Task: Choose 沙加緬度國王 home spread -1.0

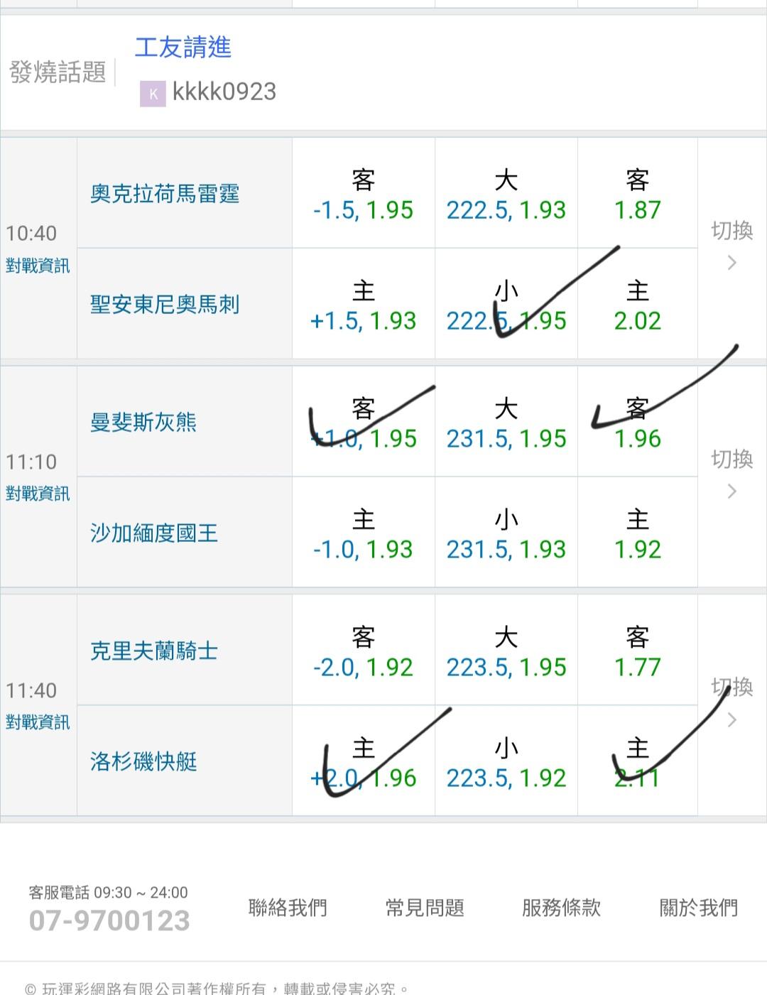Action: (x=363, y=534)
